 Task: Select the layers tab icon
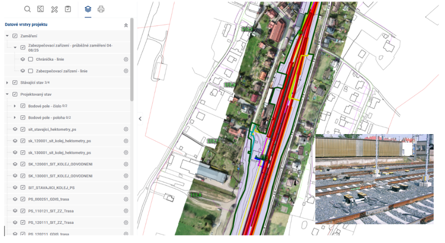point(88,9)
